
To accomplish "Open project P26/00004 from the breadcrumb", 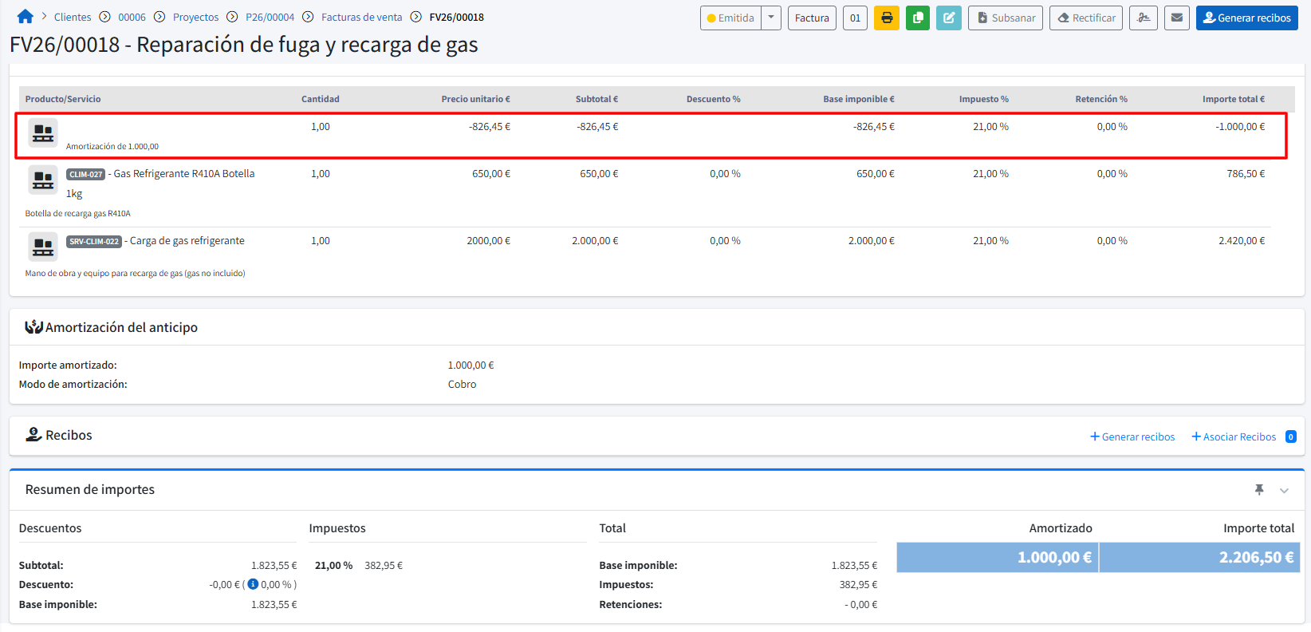I will pos(270,17).
